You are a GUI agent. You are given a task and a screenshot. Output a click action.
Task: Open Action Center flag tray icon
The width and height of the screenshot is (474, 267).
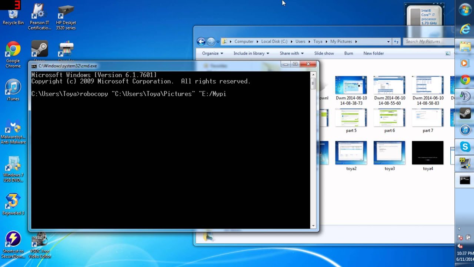pos(460,237)
